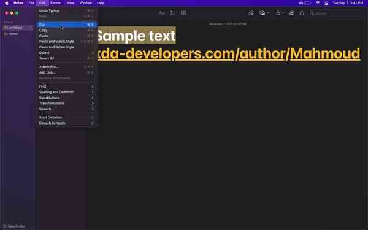Choose Cut from the Edit menu
Image resolution: width=368 pixels, height=230 pixels.
pyautogui.click(x=67, y=25)
